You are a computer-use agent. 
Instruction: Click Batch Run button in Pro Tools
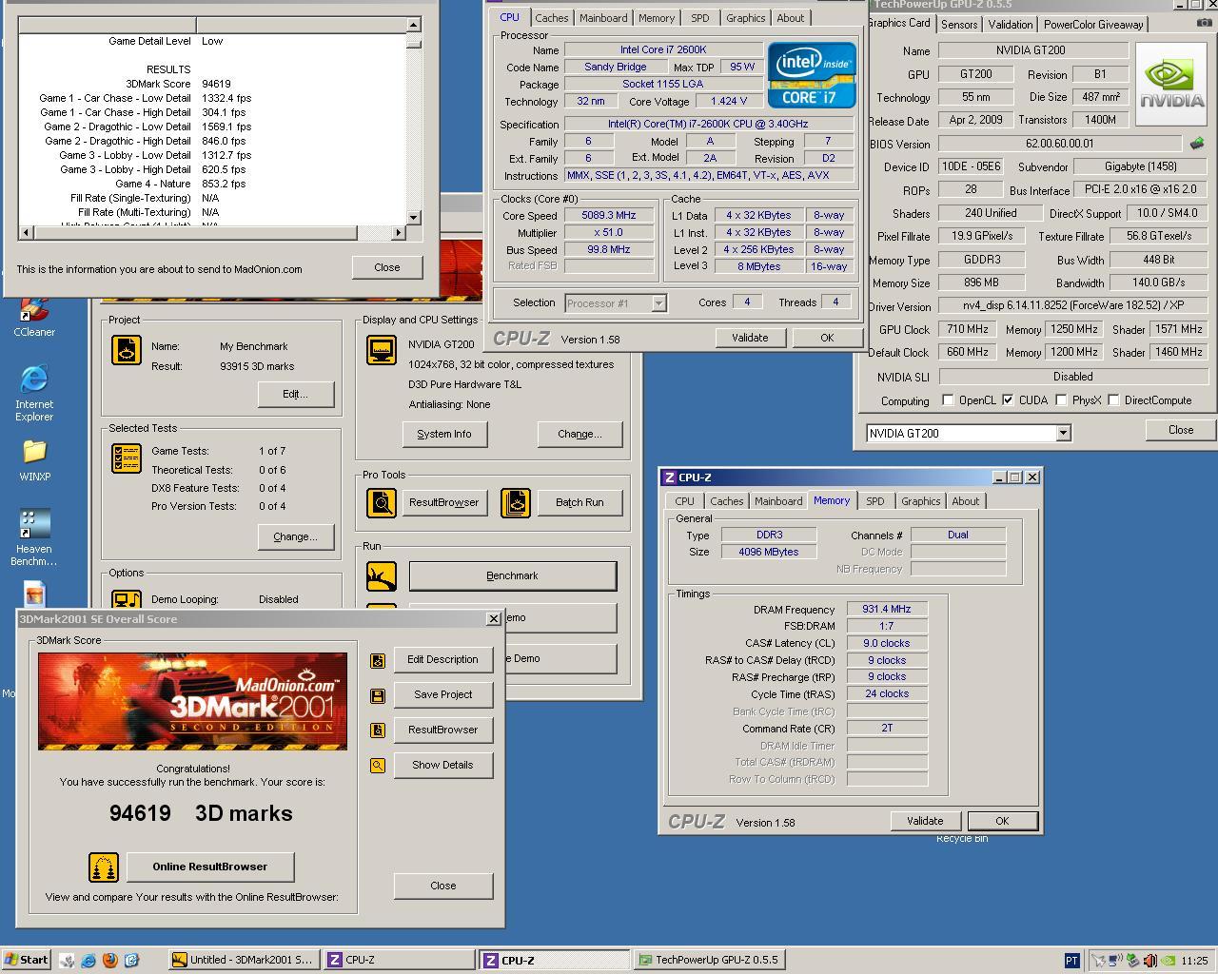[580, 502]
